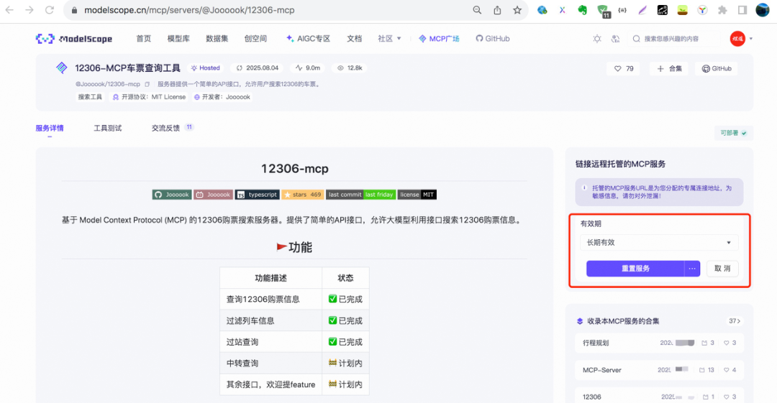The width and height of the screenshot is (777, 403).
Task: Open 文档 in the navigation
Action: pyautogui.click(x=354, y=39)
